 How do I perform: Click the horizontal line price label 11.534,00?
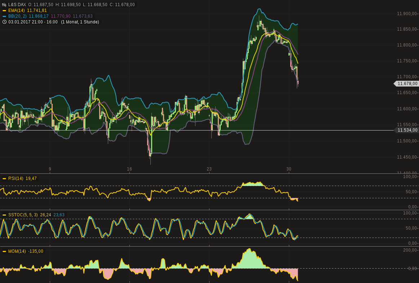point(407,130)
